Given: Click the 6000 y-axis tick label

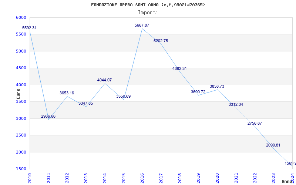Looking at the screenshot, I should [x=21, y=17].
